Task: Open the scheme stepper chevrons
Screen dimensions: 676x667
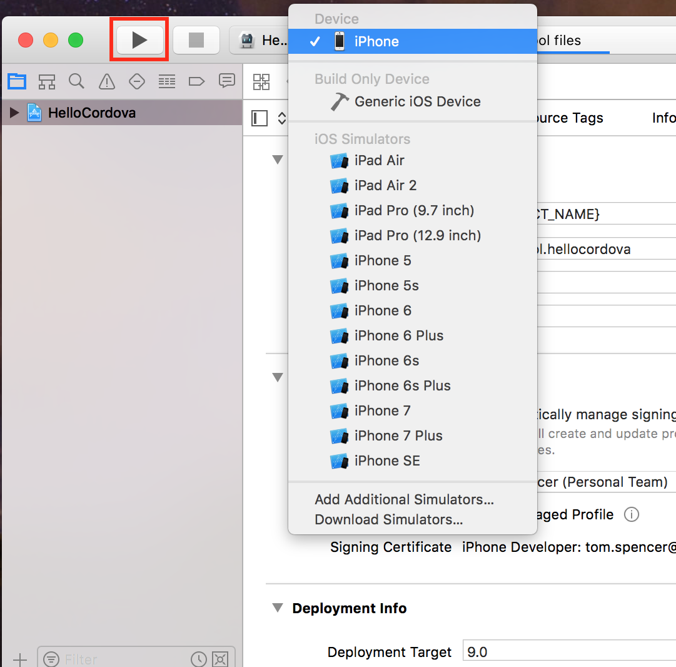Action: pyautogui.click(x=282, y=118)
